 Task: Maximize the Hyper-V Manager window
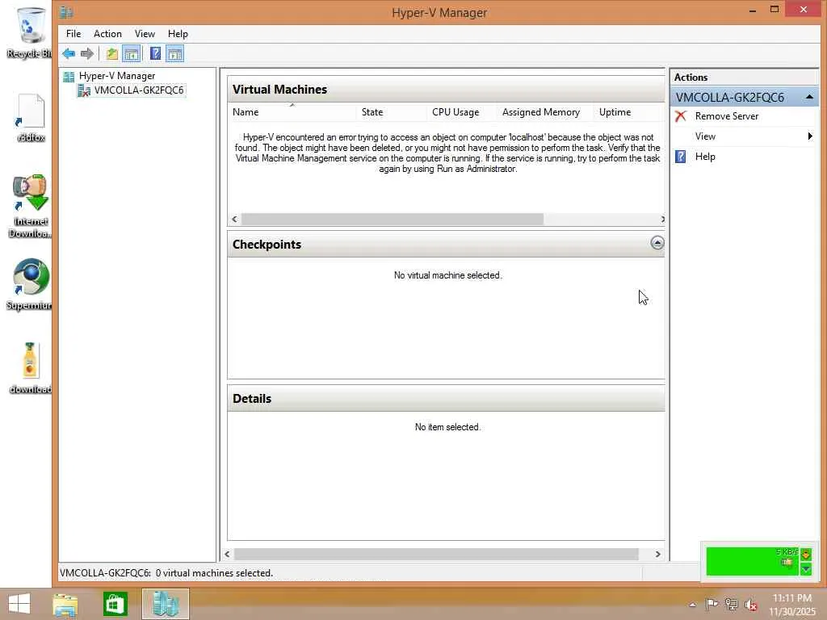point(775,10)
